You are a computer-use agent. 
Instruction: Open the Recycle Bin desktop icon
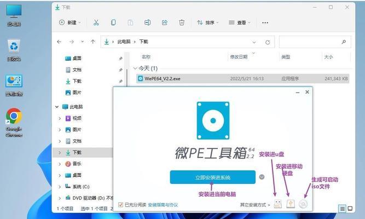point(14,50)
